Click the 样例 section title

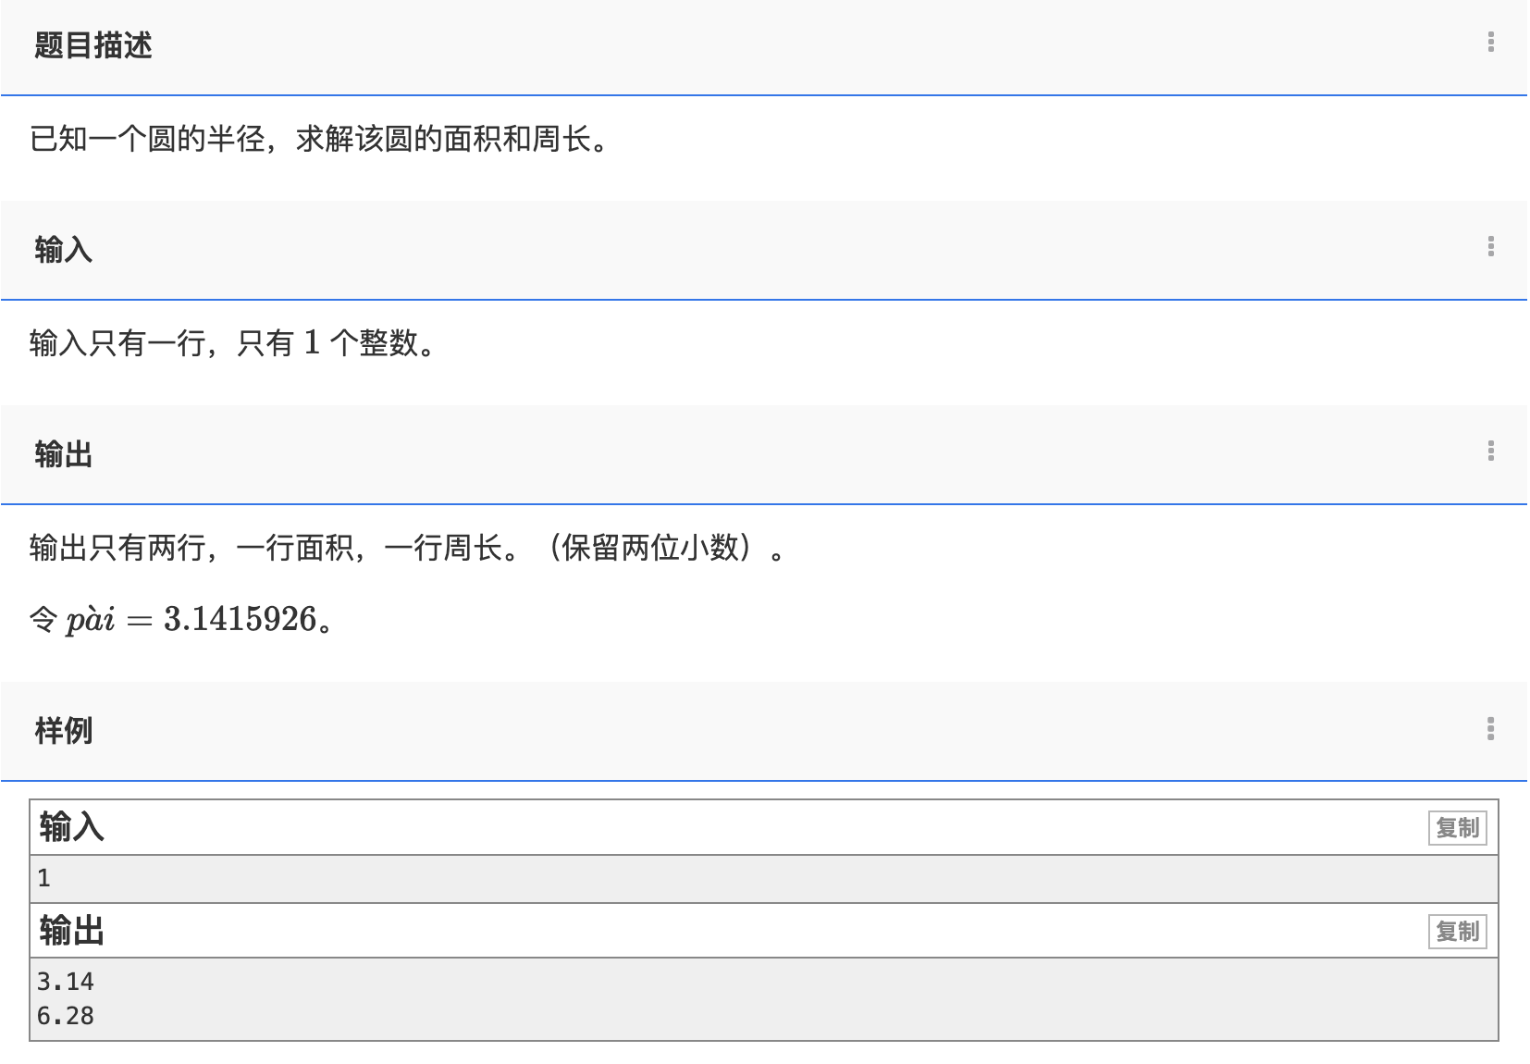pyautogui.click(x=63, y=731)
